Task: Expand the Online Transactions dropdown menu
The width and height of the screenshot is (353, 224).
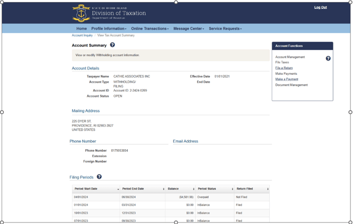Action: [x=150, y=28]
